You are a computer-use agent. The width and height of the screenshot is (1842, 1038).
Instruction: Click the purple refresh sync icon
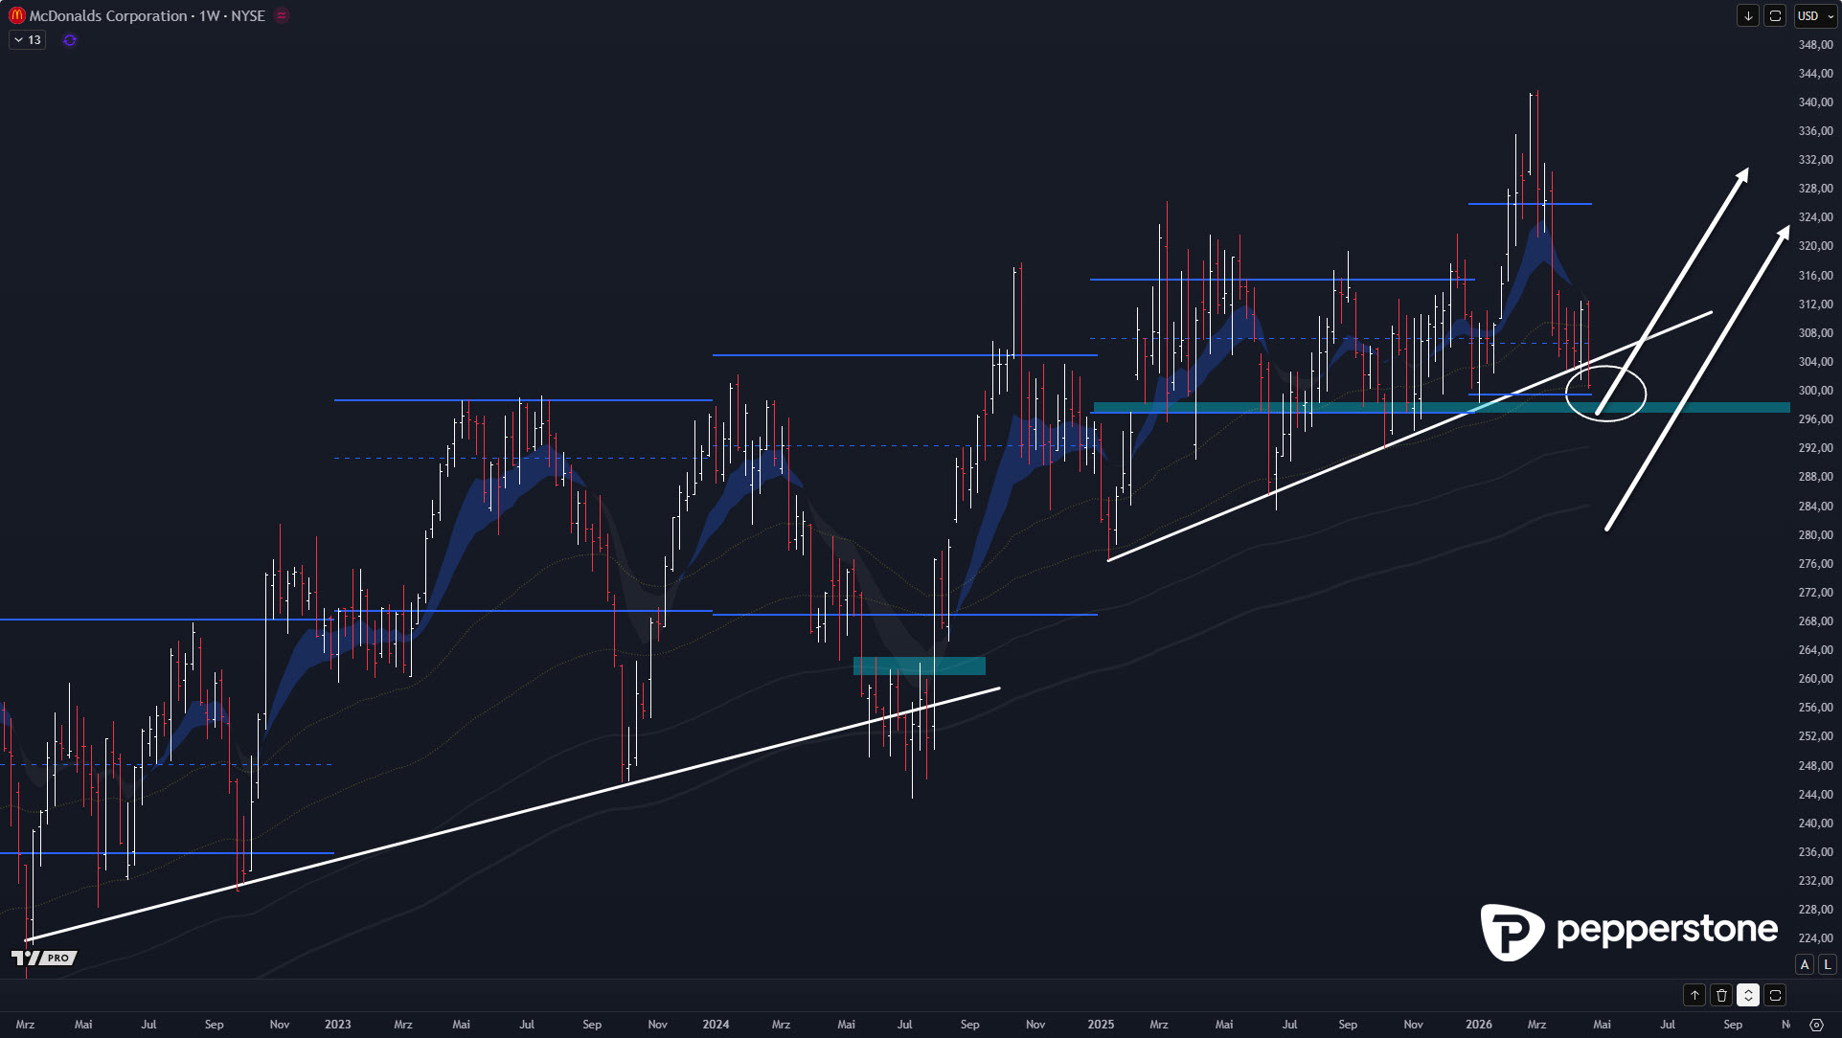(x=70, y=40)
